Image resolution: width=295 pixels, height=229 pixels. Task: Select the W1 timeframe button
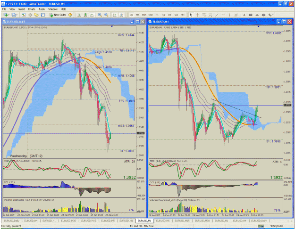click(176, 15)
